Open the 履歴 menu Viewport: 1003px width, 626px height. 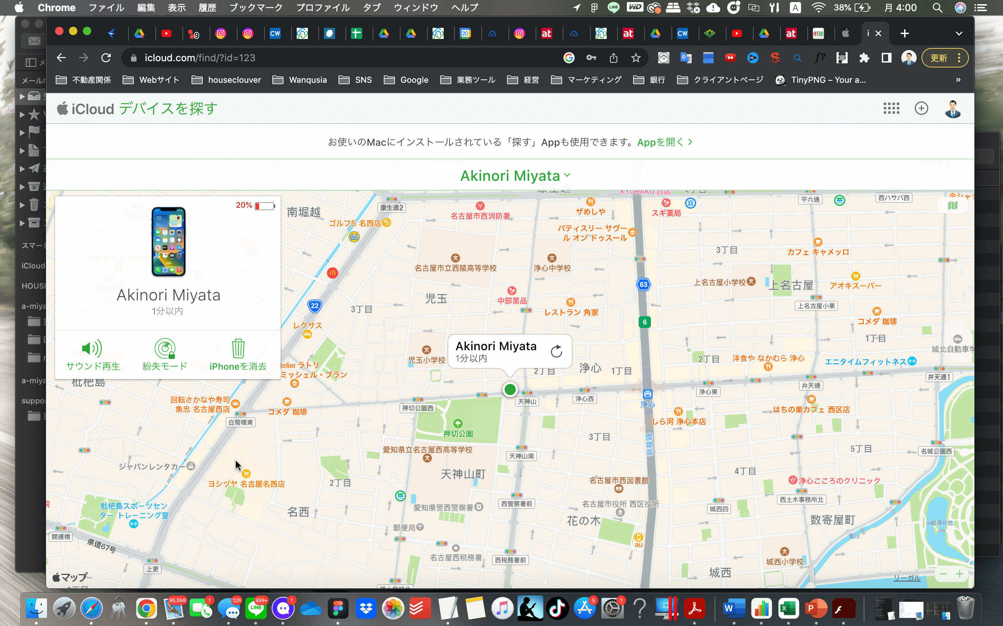(207, 7)
